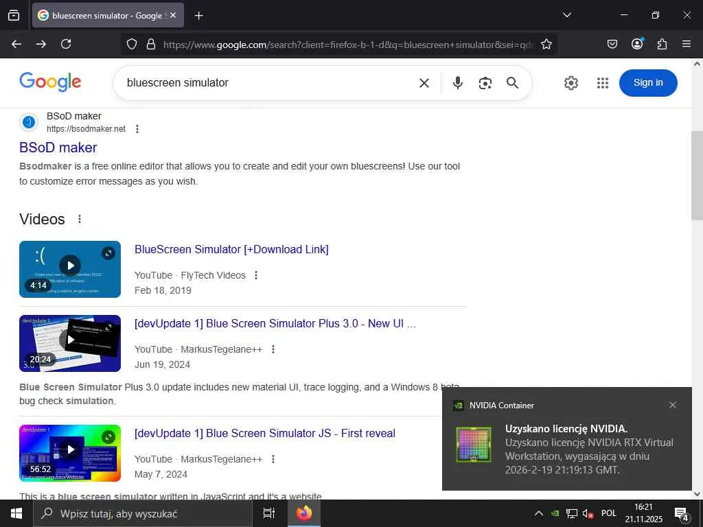Expand 56:52 video preview arrows icon
This screenshot has width=703, height=527.
[108, 437]
